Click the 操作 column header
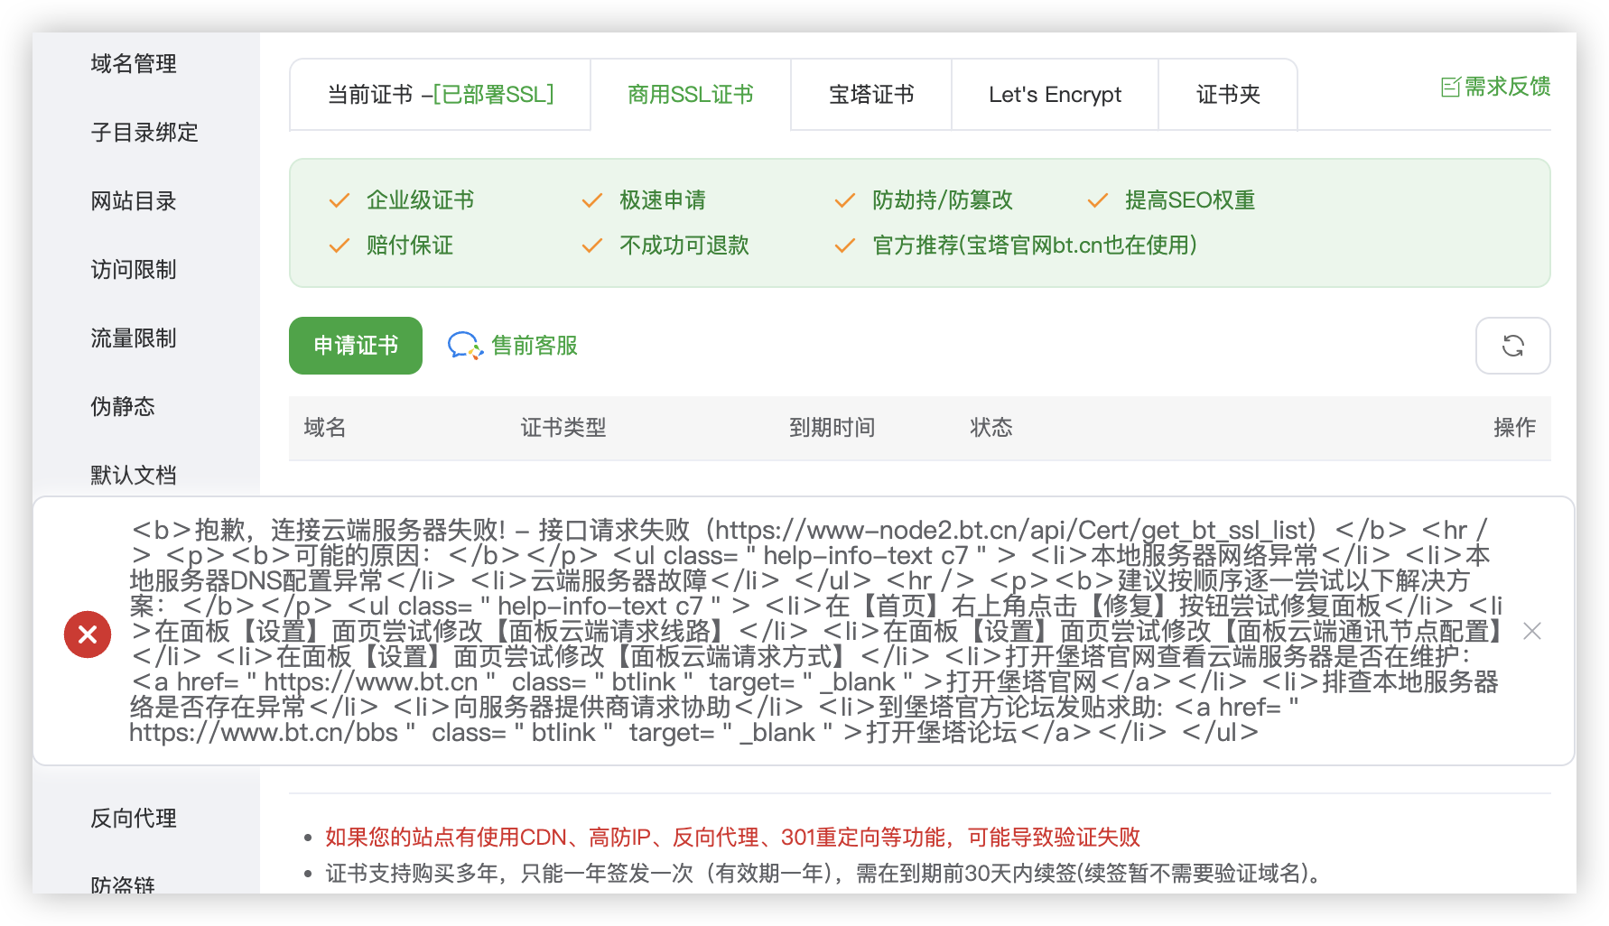This screenshot has height=926, width=1609. coord(1515,428)
